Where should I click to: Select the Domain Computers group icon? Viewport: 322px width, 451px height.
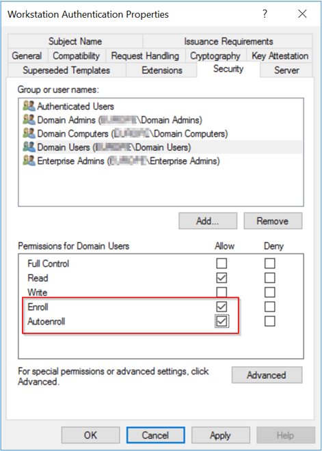coord(29,133)
